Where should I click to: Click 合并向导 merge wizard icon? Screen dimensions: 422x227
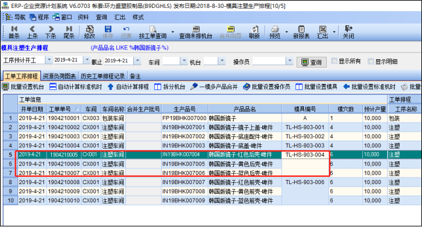coord(230,32)
